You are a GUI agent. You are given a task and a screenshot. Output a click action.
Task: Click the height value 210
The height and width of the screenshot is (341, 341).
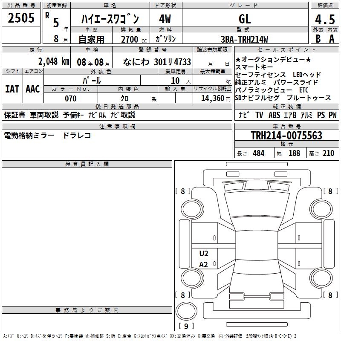point(328,153)
